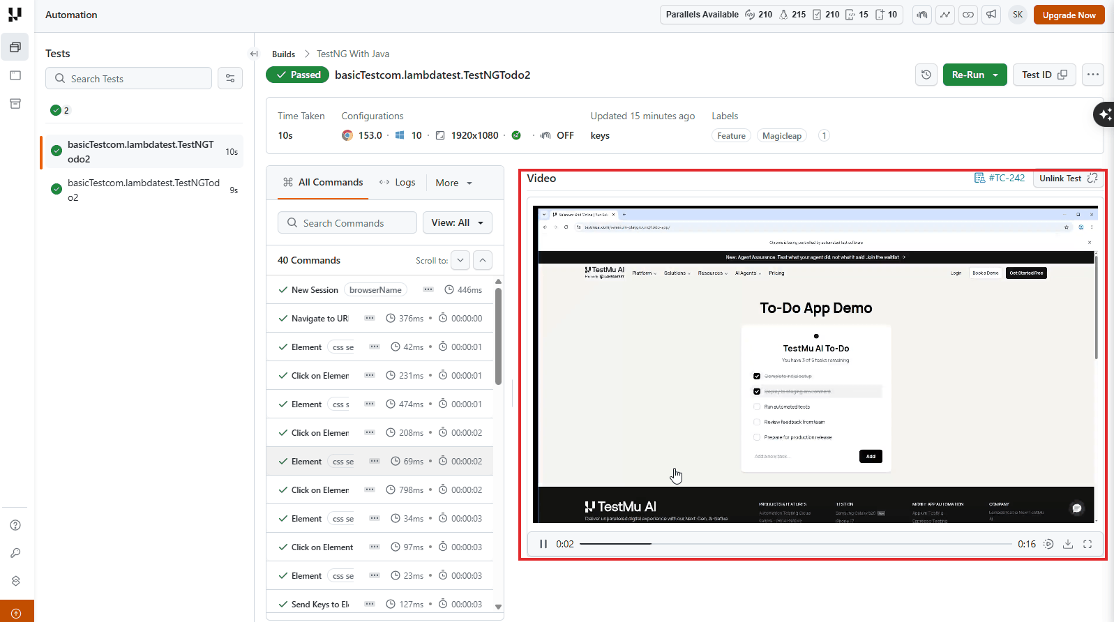The width and height of the screenshot is (1114, 622).
Task: Click the Feature label chip
Action: 731,135
